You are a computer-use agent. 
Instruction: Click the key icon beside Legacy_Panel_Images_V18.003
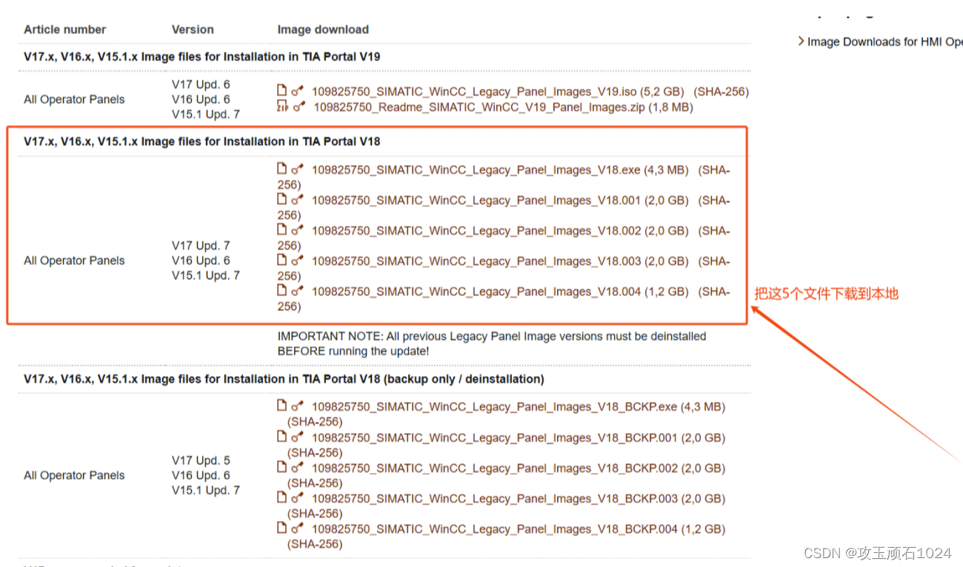tap(297, 260)
